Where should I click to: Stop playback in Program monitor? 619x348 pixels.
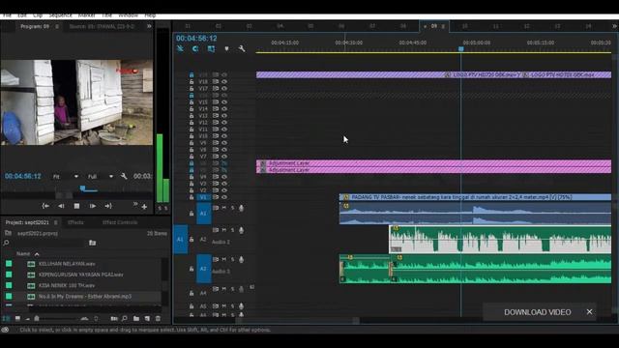click(x=76, y=206)
